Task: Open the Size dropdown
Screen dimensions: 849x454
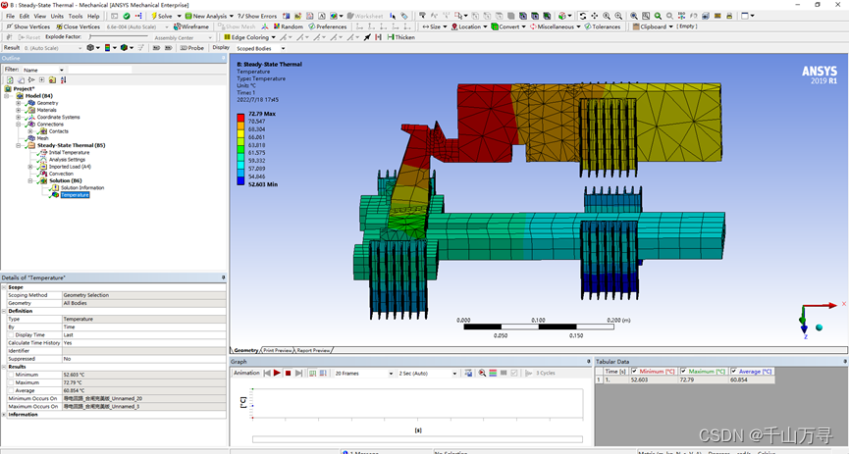Action: pyautogui.click(x=435, y=26)
